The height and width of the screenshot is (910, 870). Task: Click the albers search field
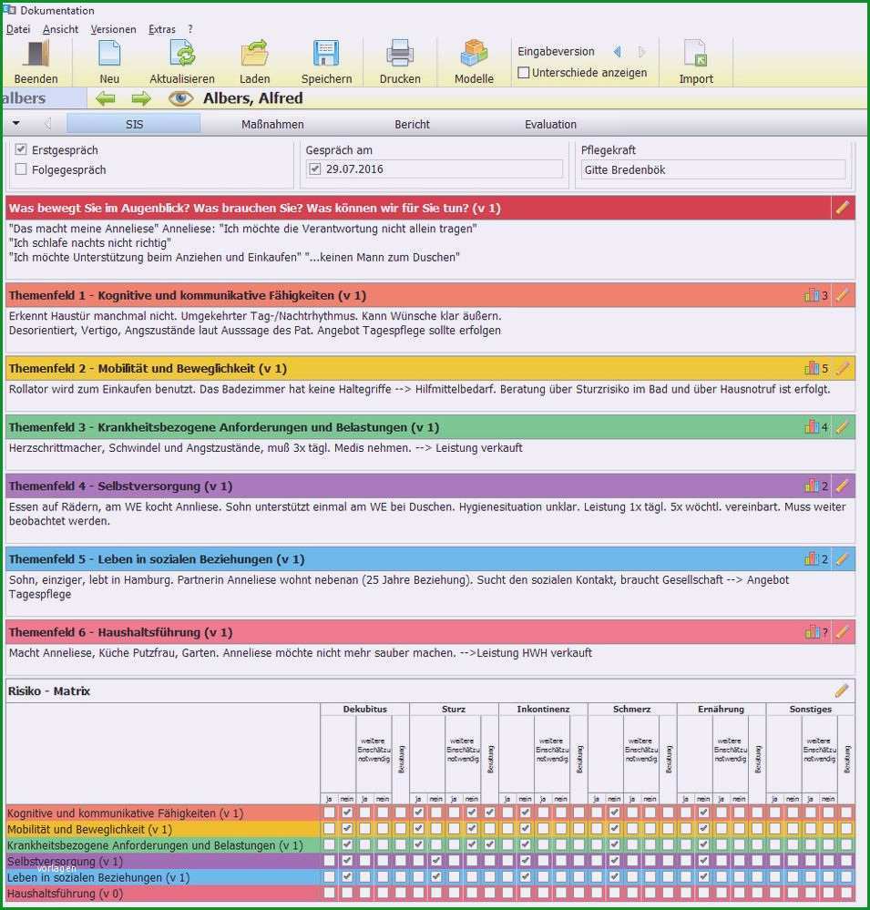pyautogui.click(x=44, y=98)
